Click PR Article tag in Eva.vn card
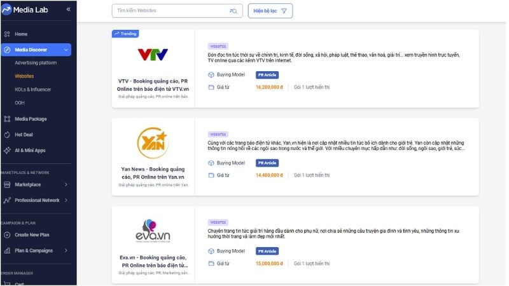The height and width of the screenshot is (286, 509). click(267, 251)
